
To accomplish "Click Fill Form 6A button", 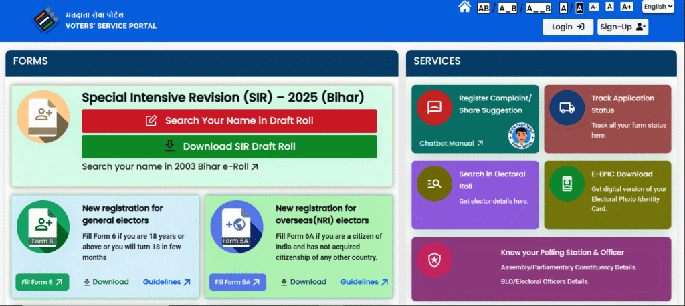I will (x=237, y=282).
